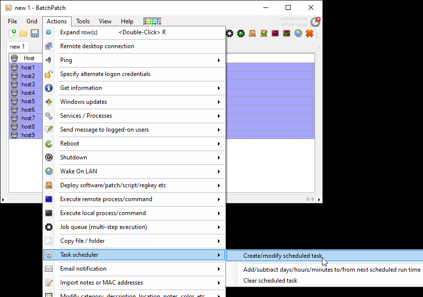Click the save floppy disk toolbar icon
423x297 pixels.
tap(35, 33)
